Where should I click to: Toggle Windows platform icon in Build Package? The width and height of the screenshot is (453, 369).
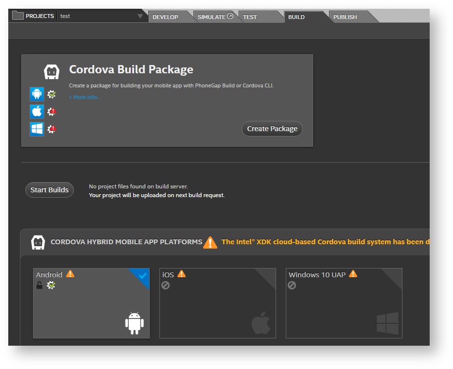(37, 129)
